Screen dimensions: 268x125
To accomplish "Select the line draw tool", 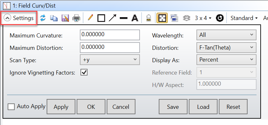I will tap(123, 18).
